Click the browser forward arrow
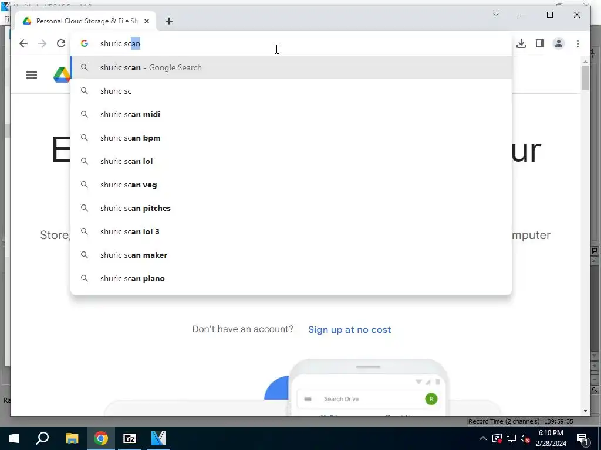 point(42,43)
